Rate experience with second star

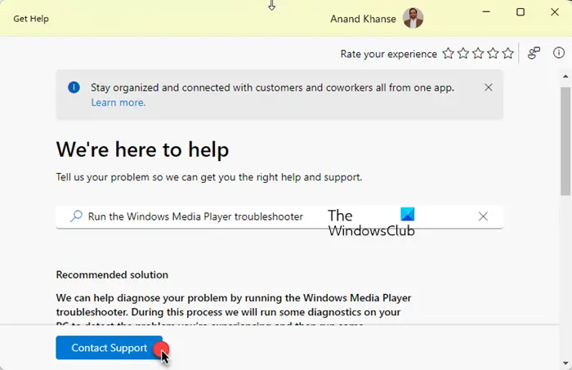pyautogui.click(x=463, y=54)
